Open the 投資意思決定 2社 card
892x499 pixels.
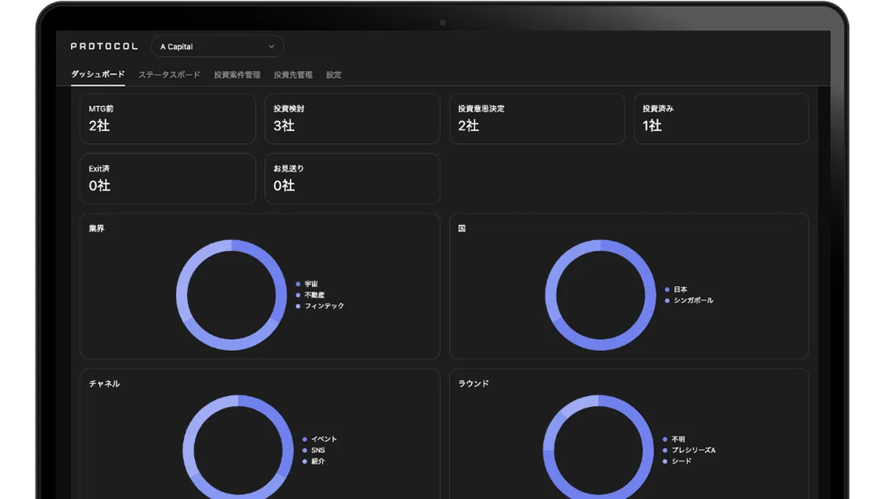pos(537,119)
